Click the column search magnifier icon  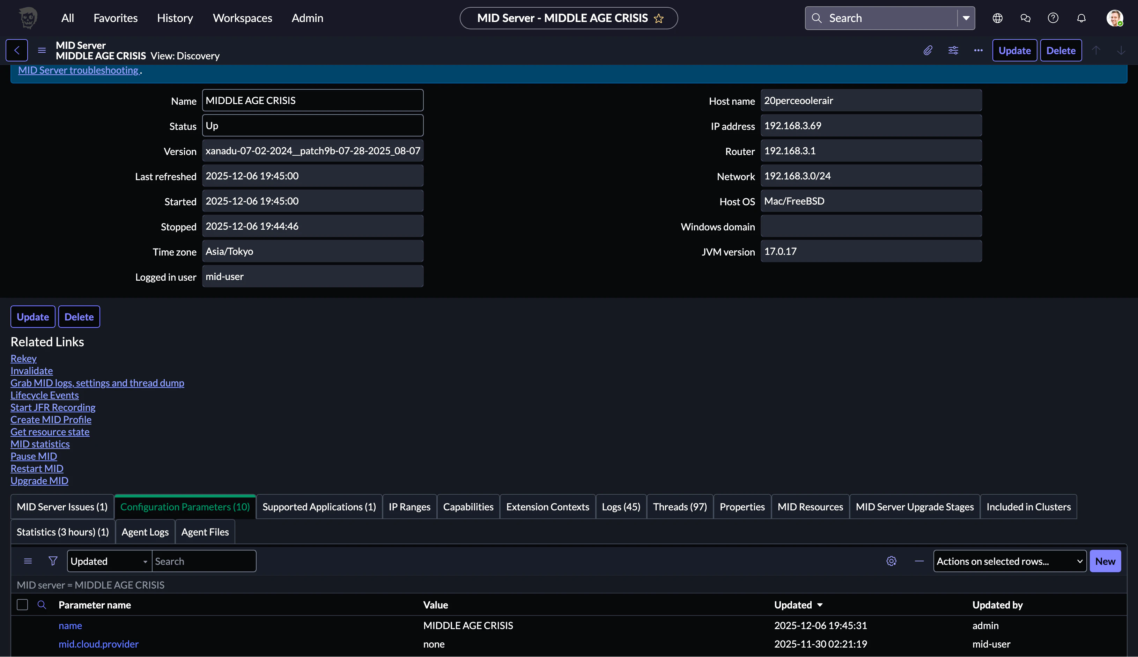tap(42, 605)
